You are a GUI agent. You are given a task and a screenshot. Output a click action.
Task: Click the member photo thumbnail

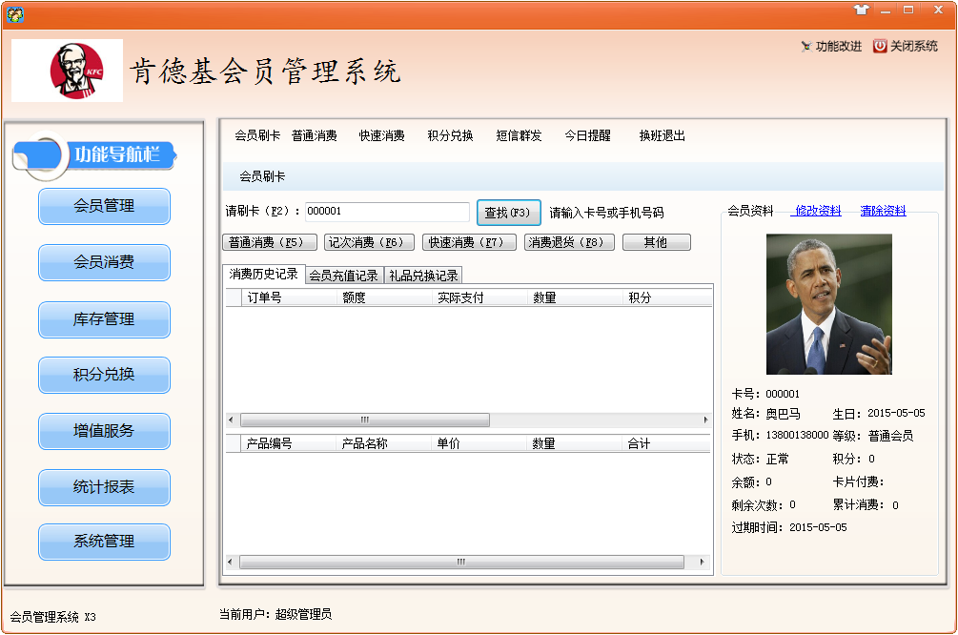click(829, 304)
